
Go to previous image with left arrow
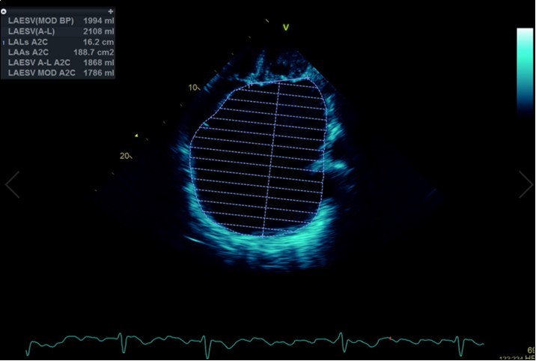[x=12, y=184]
